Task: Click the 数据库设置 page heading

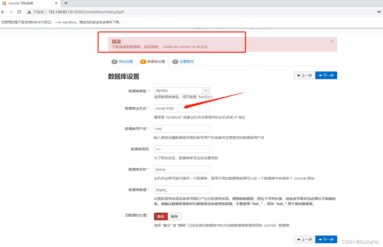Action: (x=124, y=77)
